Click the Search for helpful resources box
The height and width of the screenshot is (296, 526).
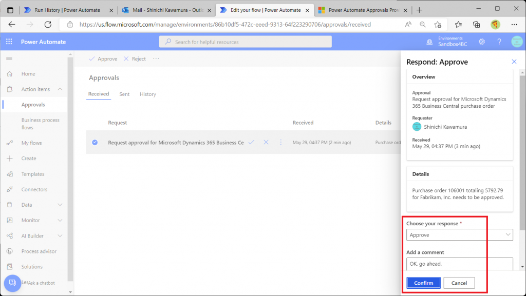click(x=245, y=42)
